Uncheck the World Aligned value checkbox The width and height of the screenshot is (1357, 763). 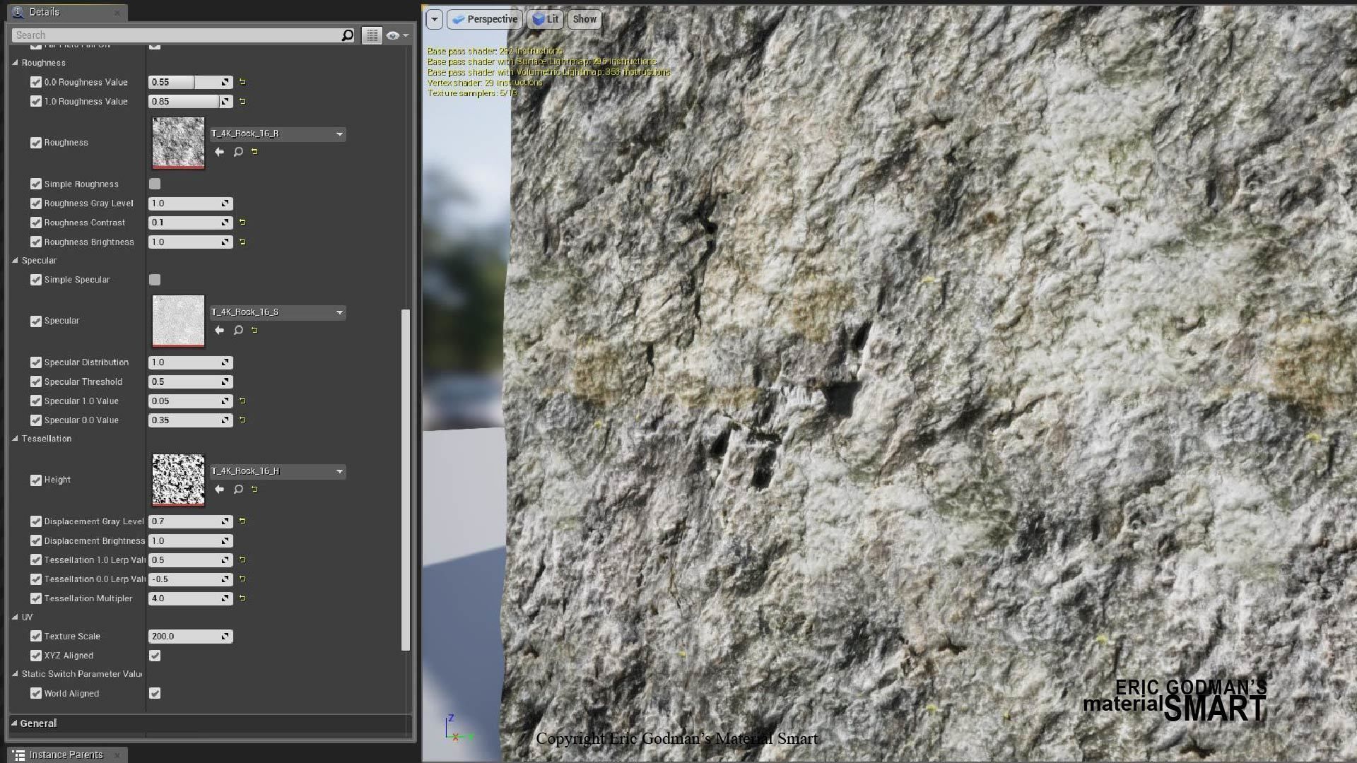point(155,694)
